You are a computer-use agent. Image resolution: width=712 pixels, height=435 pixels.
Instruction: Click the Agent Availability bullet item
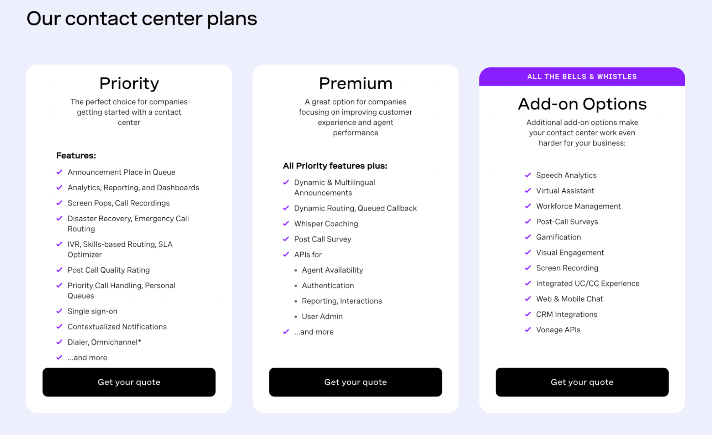point(332,270)
